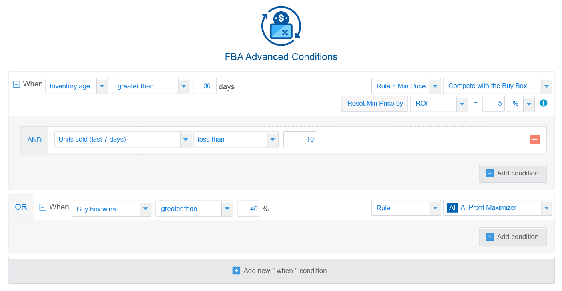Image resolution: width=562 pixels, height=291 pixels.
Task: Click Add condition under Units sold row
Action: [x=513, y=173]
